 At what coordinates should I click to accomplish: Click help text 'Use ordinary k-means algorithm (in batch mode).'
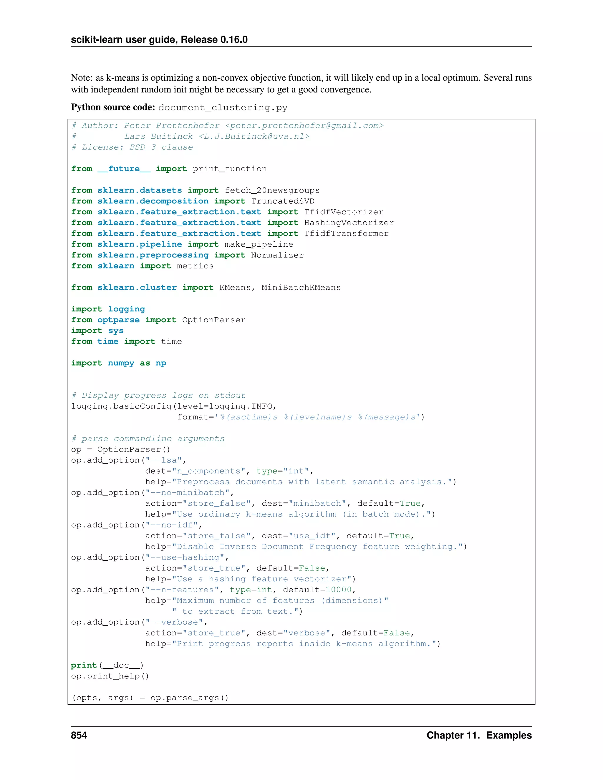click(x=301, y=514)
